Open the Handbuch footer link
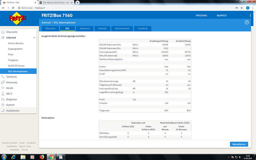Screen dimensions: 256x160 [31, 143]
